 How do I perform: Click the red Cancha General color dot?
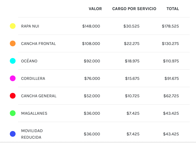(13, 96)
